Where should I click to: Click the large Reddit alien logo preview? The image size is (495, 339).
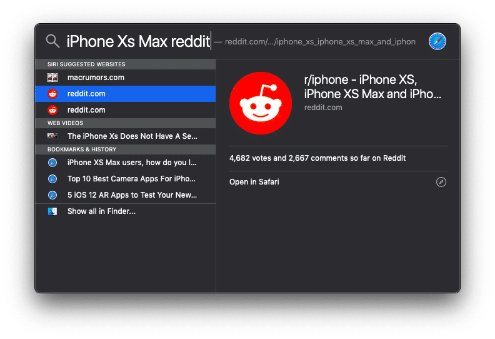coord(261,103)
